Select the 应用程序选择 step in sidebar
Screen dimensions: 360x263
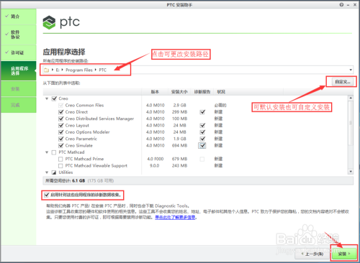click(19, 71)
